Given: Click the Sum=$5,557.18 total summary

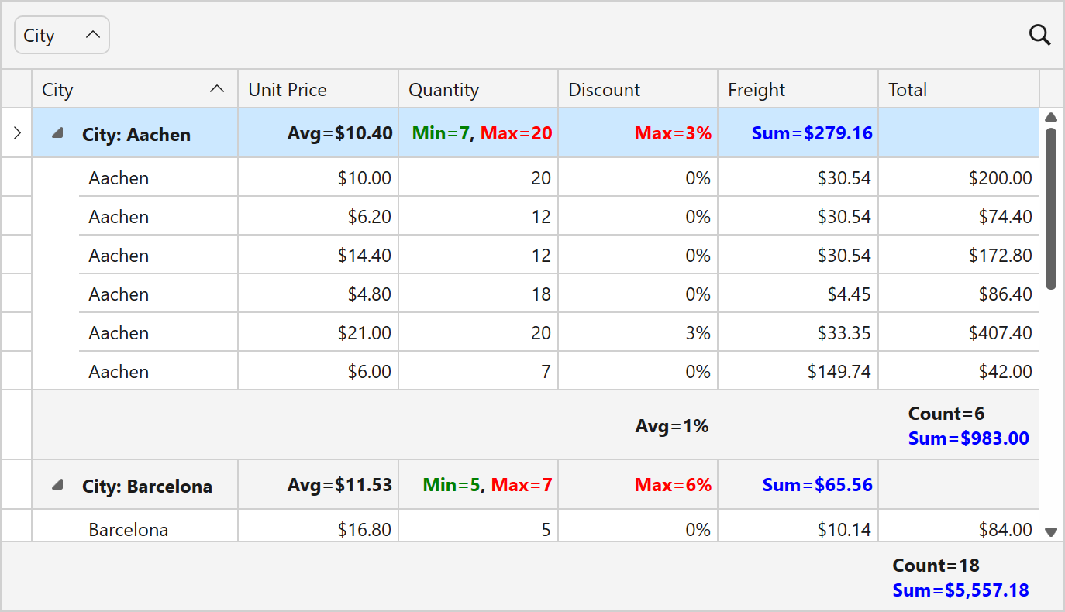Looking at the screenshot, I should click(960, 590).
